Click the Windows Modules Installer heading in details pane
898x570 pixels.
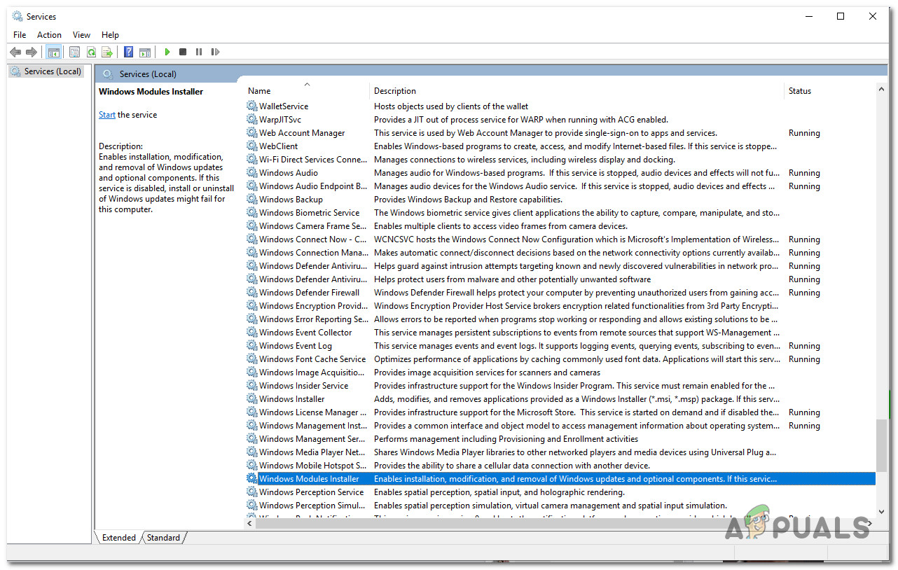coord(151,92)
